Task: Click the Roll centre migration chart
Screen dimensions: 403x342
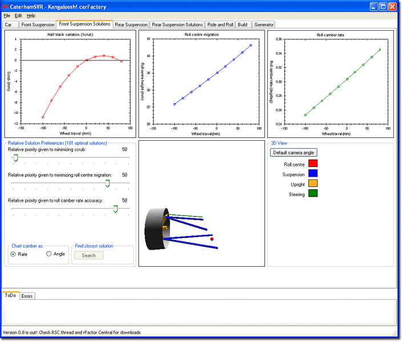Action: (201, 84)
